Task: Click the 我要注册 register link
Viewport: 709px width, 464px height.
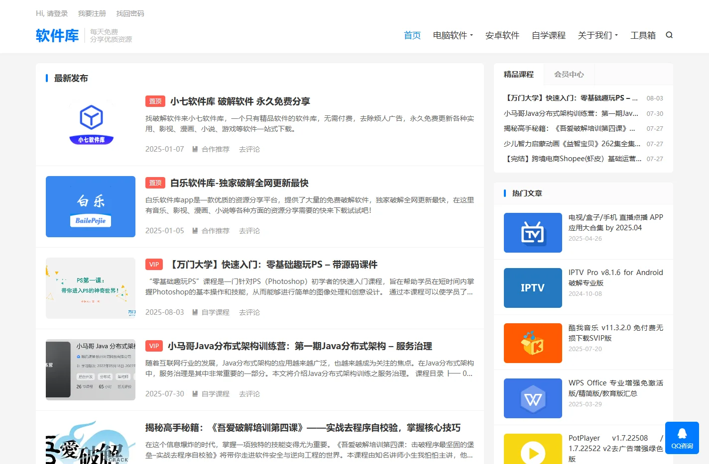Action: 92,13
